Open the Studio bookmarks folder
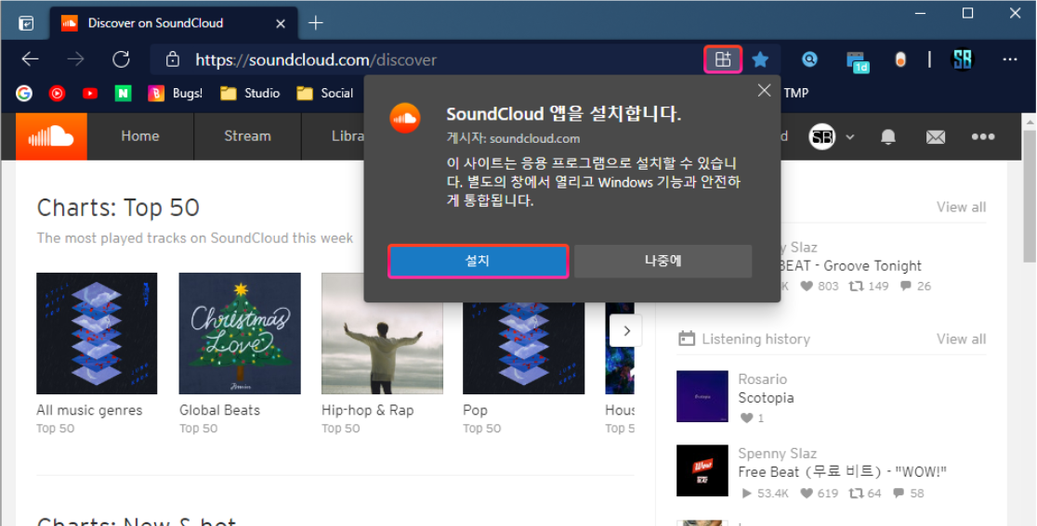Image resolution: width=1037 pixels, height=526 pixels. (x=250, y=93)
